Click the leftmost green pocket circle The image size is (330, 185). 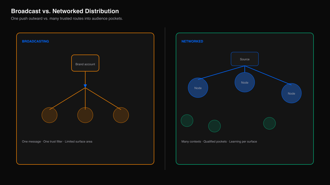click(187, 121)
